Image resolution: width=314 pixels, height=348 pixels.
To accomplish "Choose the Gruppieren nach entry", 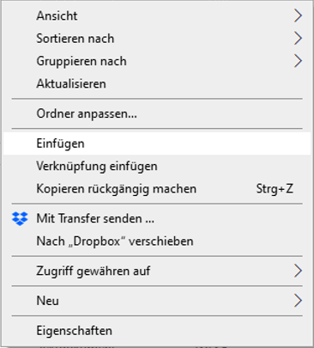I will pos(157,61).
